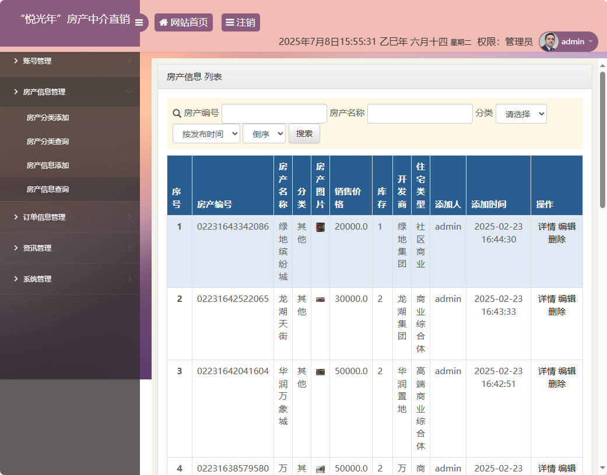Click the admin avatar photo in the header
Image resolution: width=607 pixels, height=475 pixels.
[550, 41]
